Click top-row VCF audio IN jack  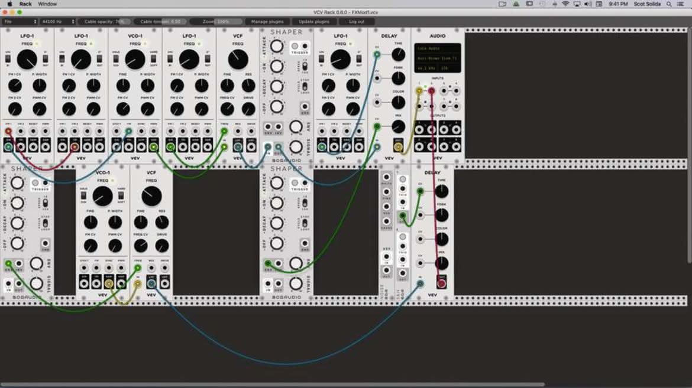(x=225, y=147)
